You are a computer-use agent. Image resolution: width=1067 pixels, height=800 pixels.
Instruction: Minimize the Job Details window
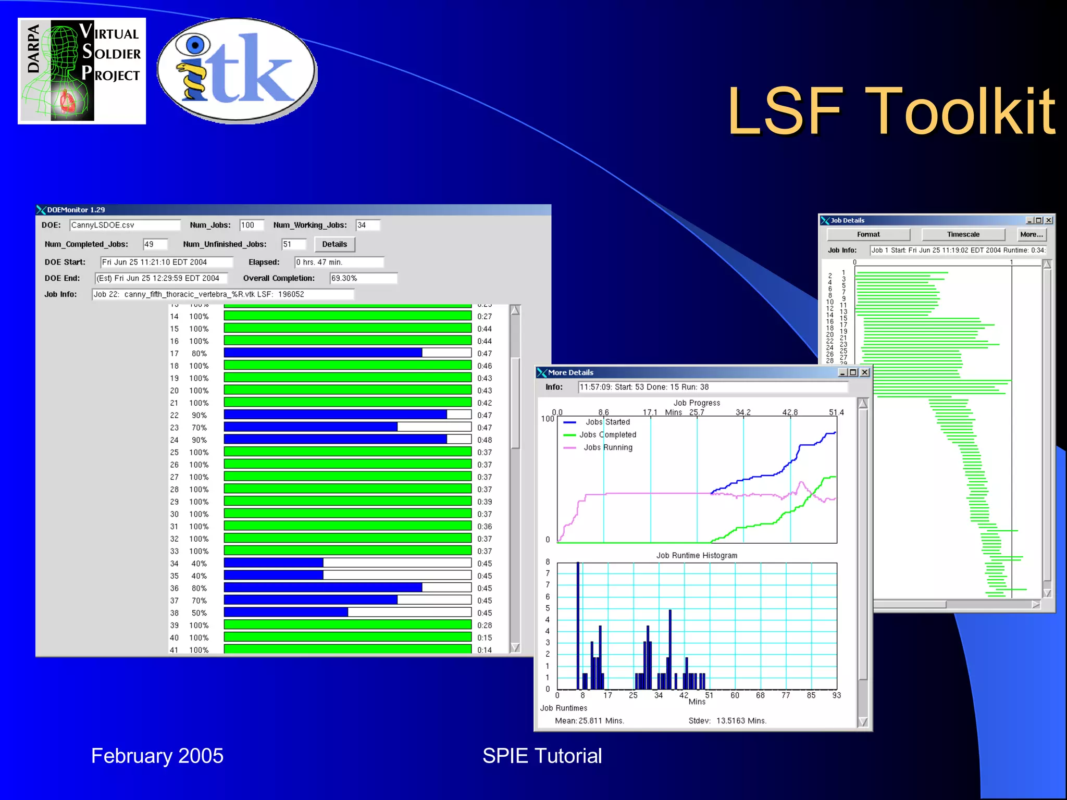1029,220
